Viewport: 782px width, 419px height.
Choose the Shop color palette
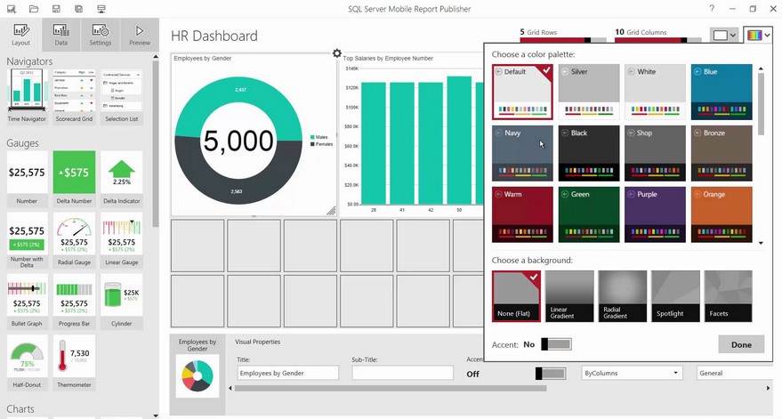point(656,153)
